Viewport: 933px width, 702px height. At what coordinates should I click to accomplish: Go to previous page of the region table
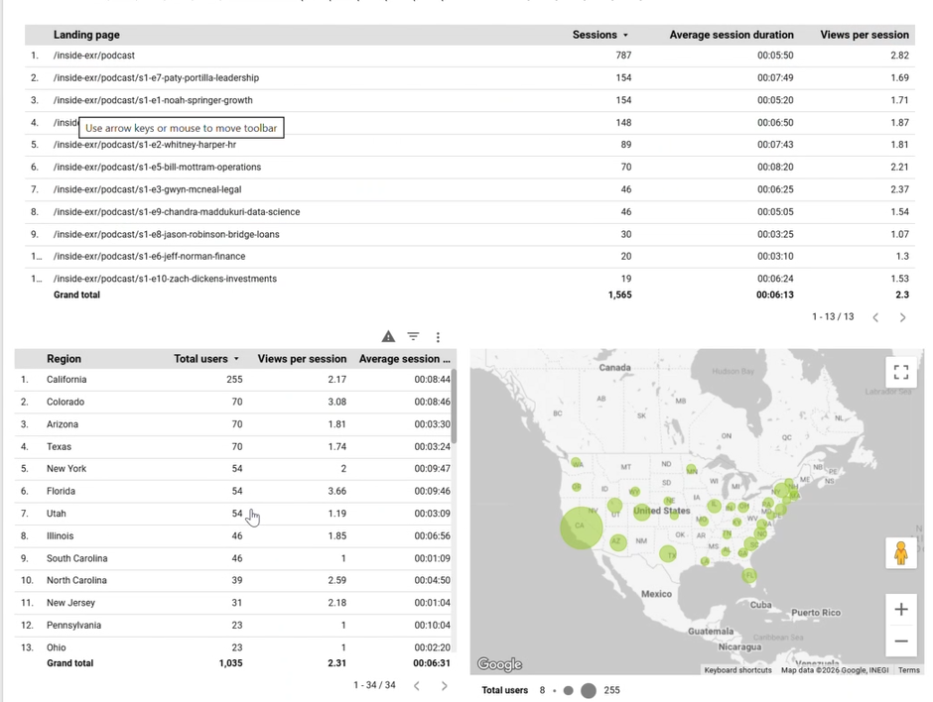coord(417,685)
